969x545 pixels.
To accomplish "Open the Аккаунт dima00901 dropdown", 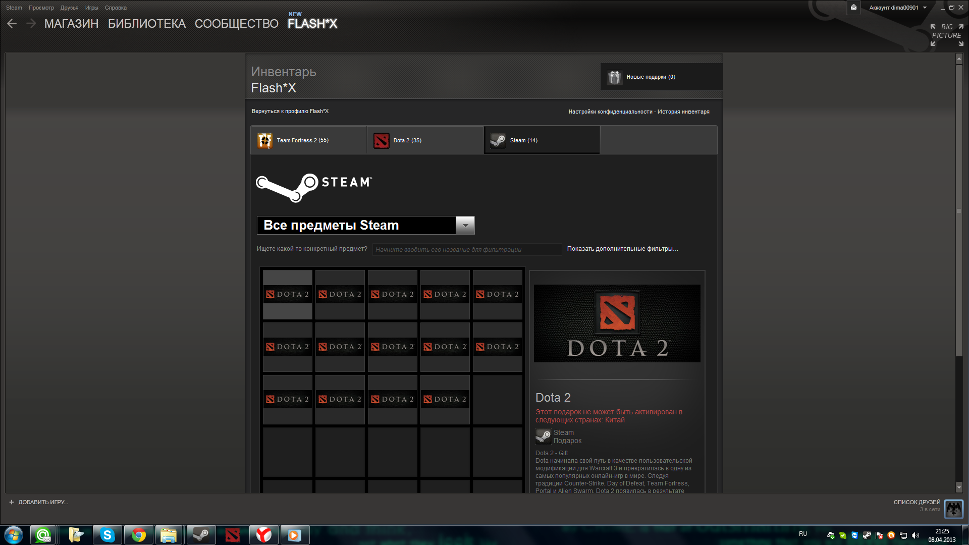I will click(x=898, y=8).
